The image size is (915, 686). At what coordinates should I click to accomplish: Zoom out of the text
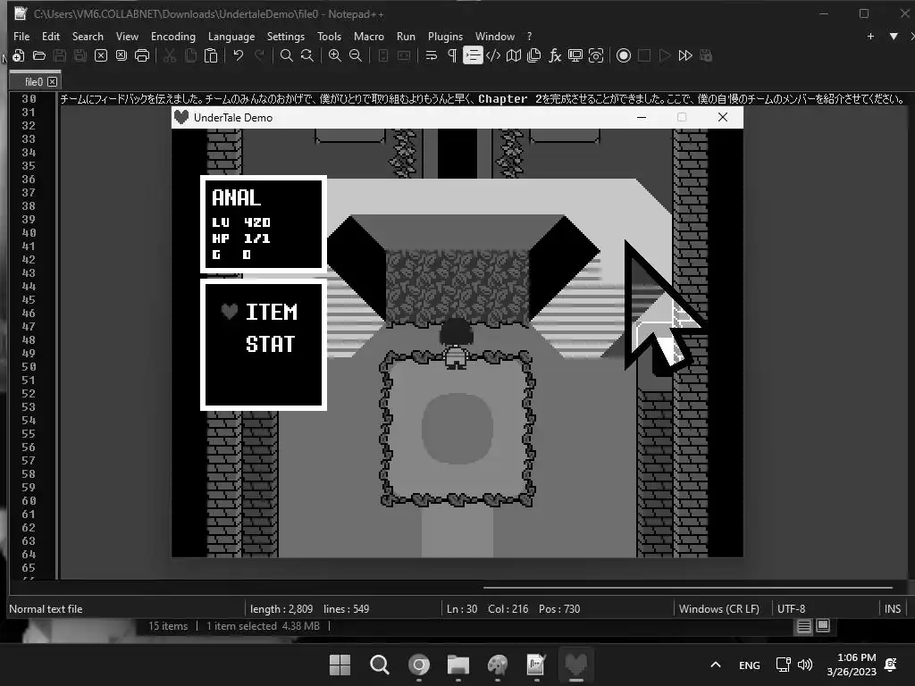356,55
